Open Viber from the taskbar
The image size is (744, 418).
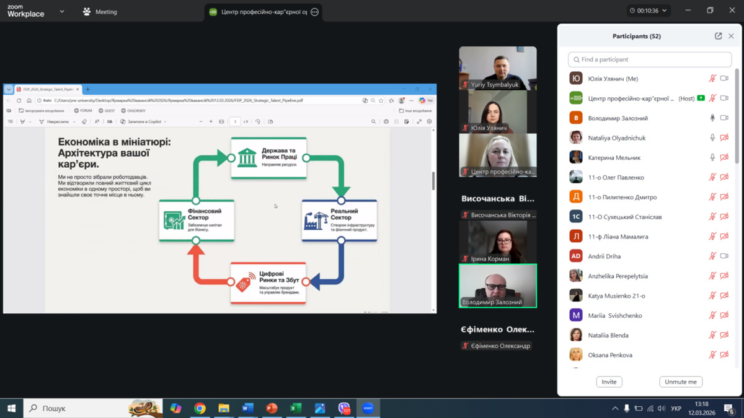click(x=343, y=408)
